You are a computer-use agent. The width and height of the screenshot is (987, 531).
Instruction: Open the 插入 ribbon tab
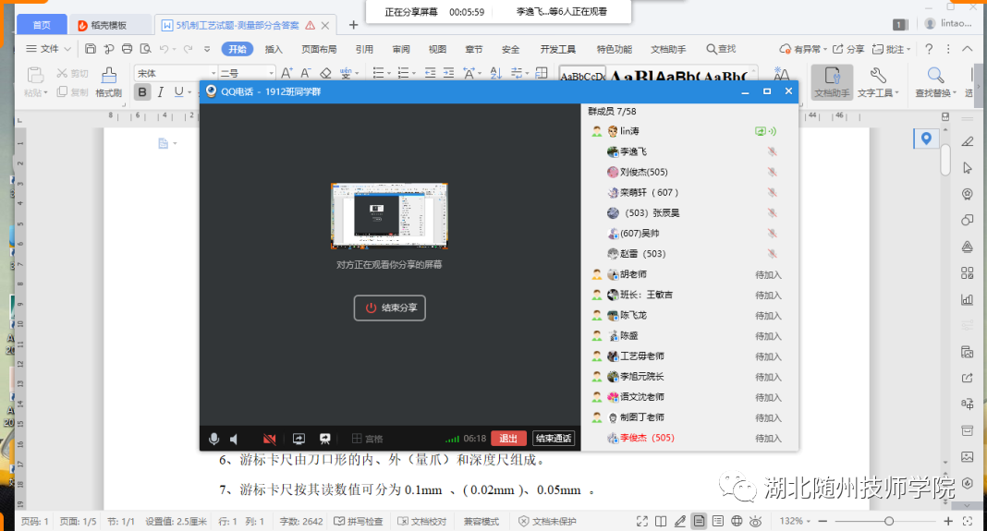pos(274,49)
